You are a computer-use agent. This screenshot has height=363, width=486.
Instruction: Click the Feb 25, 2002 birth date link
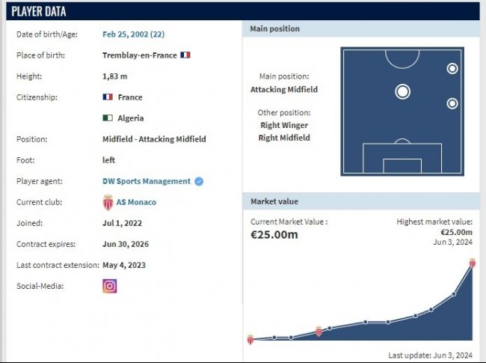tap(134, 34)
